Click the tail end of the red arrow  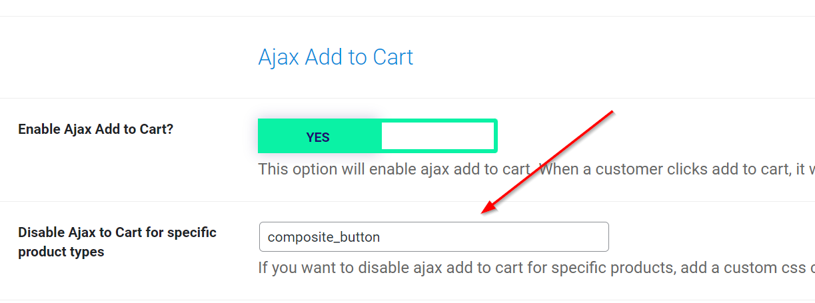[x=610, y=113]
